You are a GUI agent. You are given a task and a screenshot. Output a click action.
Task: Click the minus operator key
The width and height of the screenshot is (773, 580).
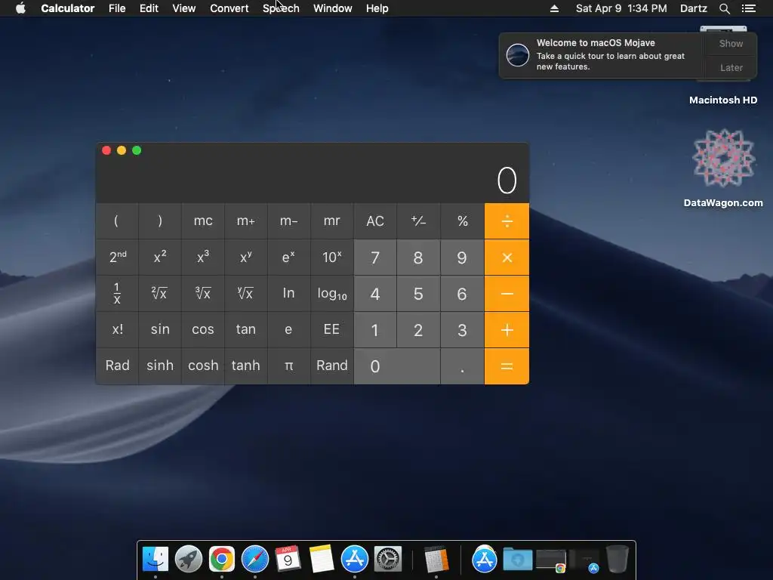(507, 294)
